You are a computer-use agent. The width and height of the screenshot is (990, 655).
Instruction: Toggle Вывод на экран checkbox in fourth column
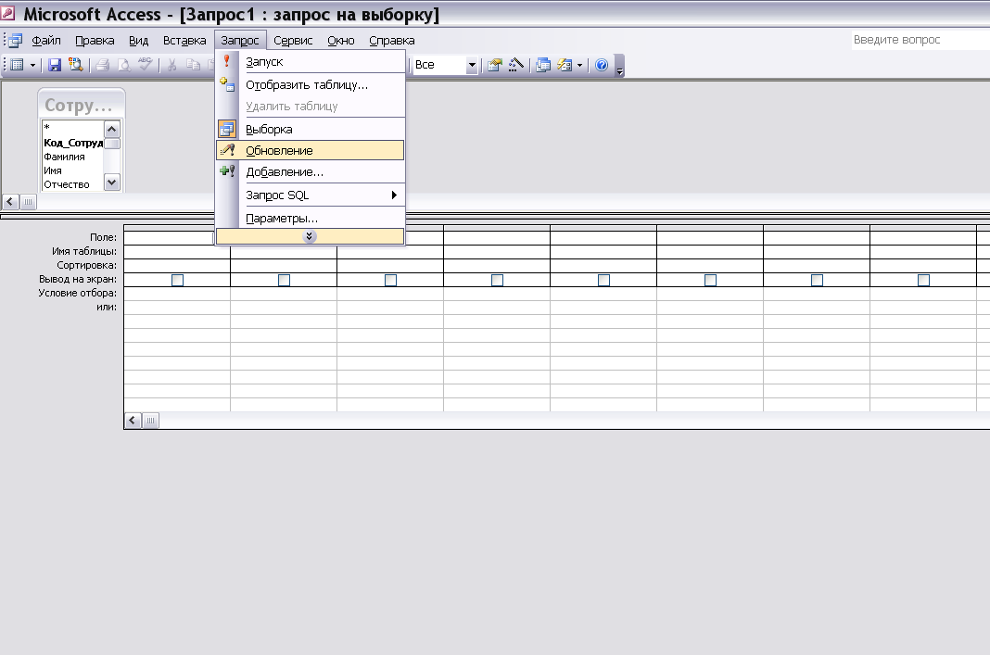(x=498, y=280)
